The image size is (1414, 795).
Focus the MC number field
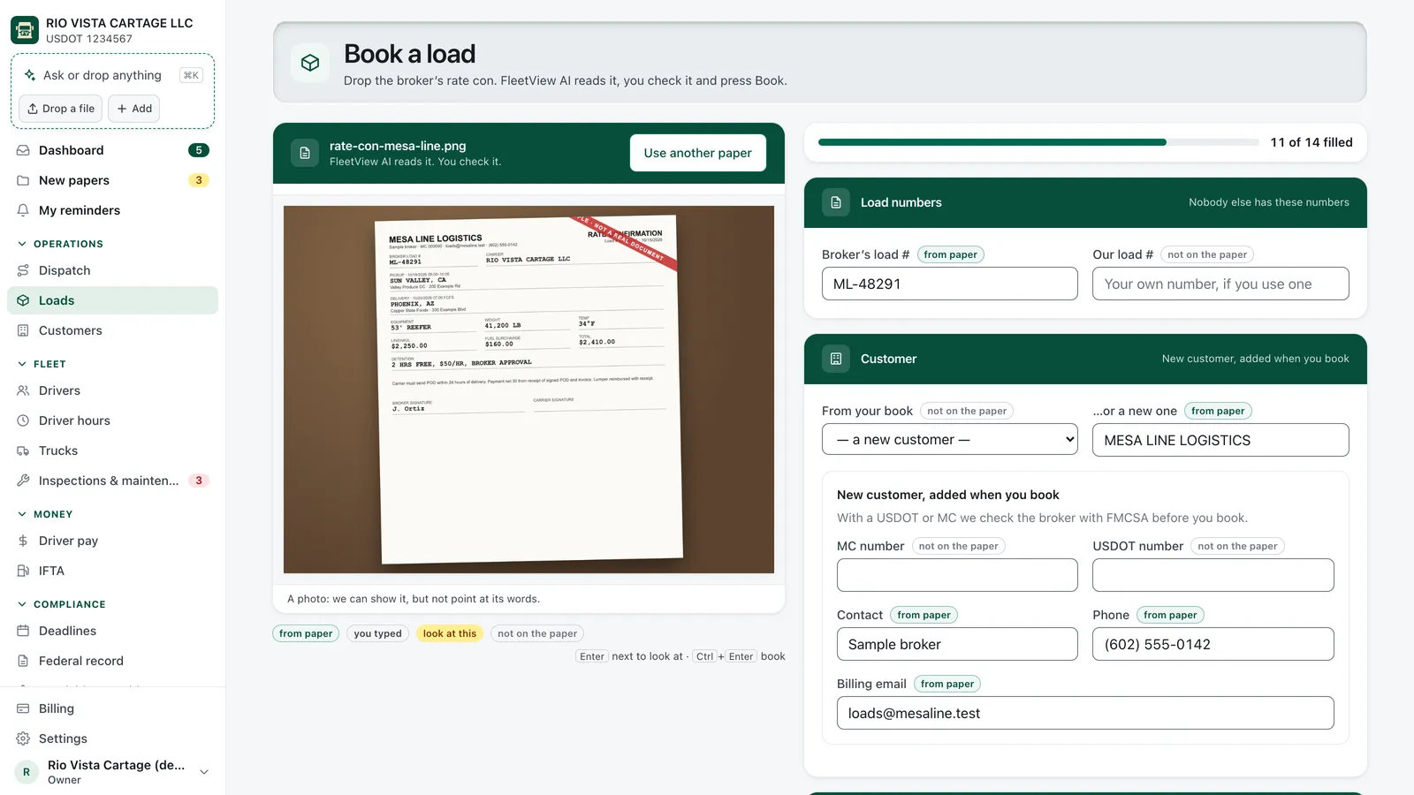(x=957, y=575)
